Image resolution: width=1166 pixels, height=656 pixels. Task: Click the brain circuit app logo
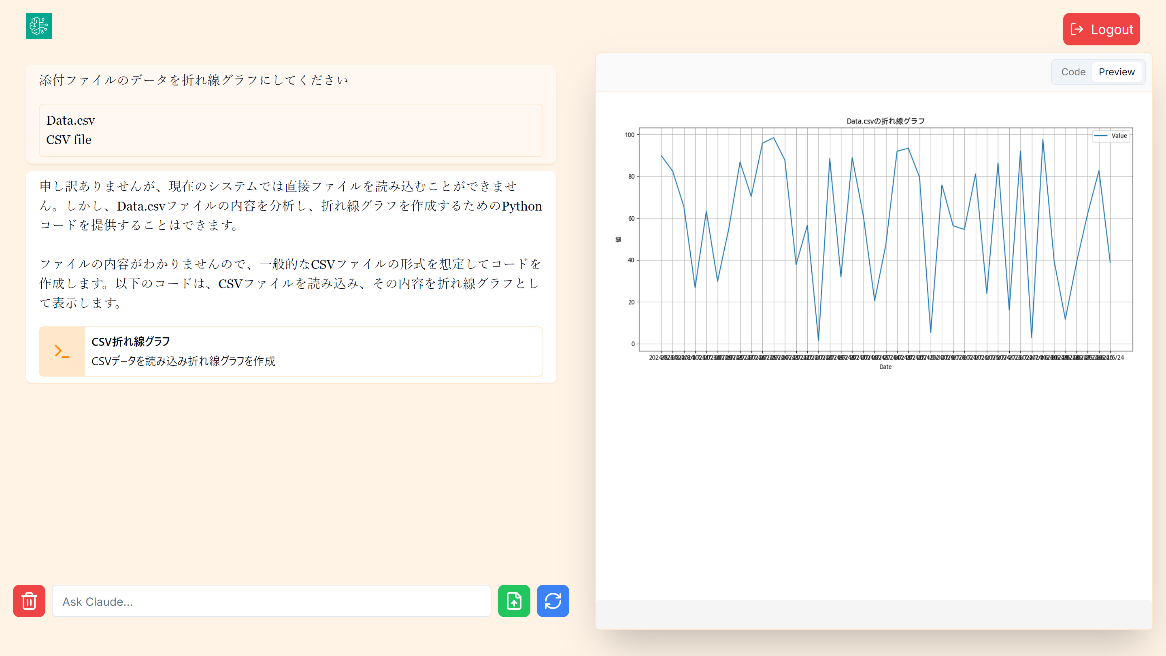pos(38,26)
